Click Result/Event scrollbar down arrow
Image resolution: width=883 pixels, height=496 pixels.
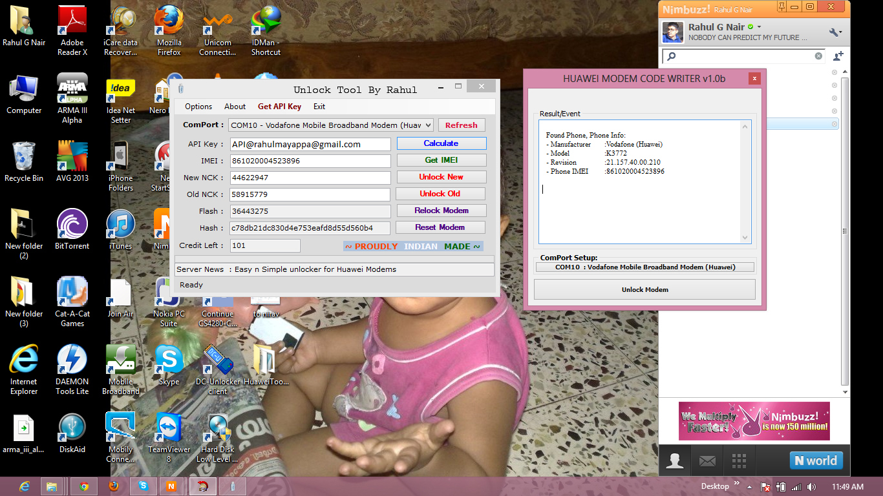click(x=745, y=238)
